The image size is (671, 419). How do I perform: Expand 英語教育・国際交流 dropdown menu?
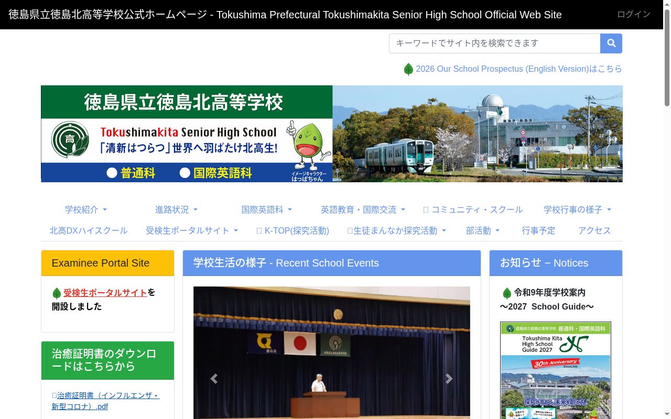tap(363, 210)
